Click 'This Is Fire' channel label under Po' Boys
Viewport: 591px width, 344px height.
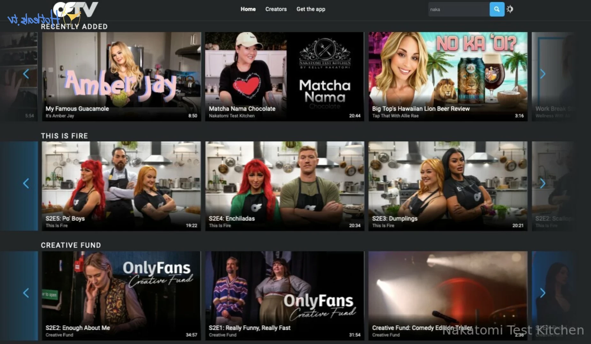click(x=57, y=226)
